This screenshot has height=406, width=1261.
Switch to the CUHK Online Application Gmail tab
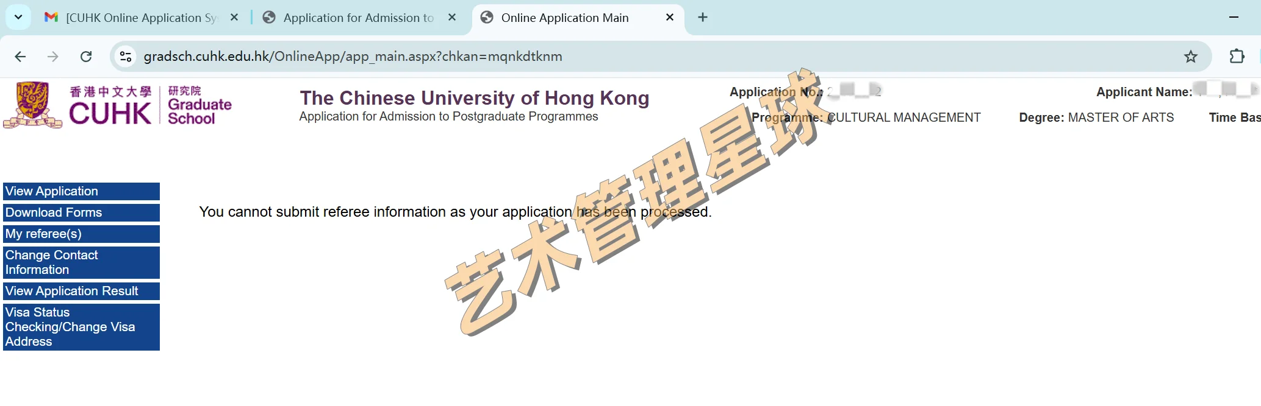[140, 18]
